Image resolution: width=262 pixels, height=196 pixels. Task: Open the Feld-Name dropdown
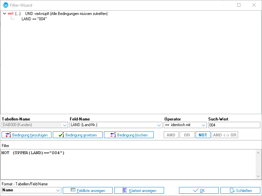(158, 125)
